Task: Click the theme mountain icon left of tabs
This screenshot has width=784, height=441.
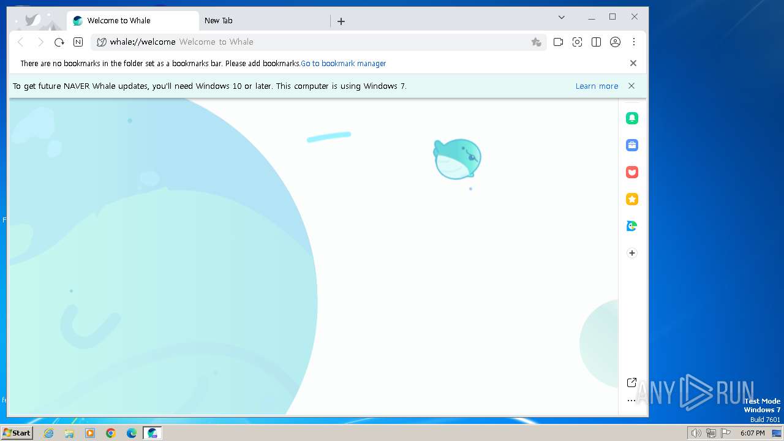Action: click(x=37, y=21)
